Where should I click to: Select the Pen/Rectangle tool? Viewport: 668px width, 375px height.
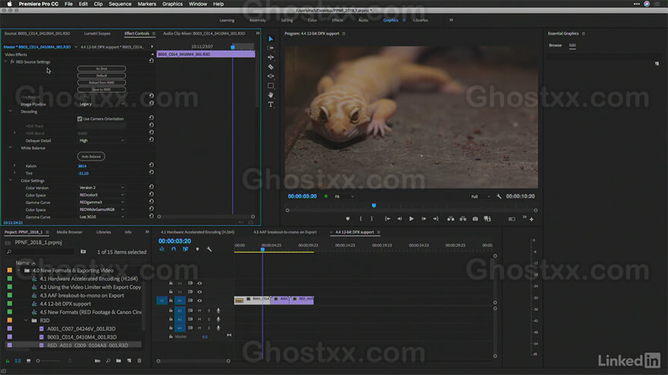tap(270, 86)
